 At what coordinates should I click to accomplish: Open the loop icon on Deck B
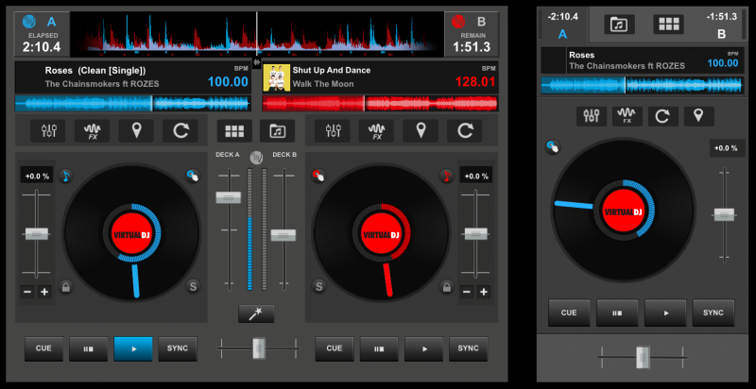[465, 130]
